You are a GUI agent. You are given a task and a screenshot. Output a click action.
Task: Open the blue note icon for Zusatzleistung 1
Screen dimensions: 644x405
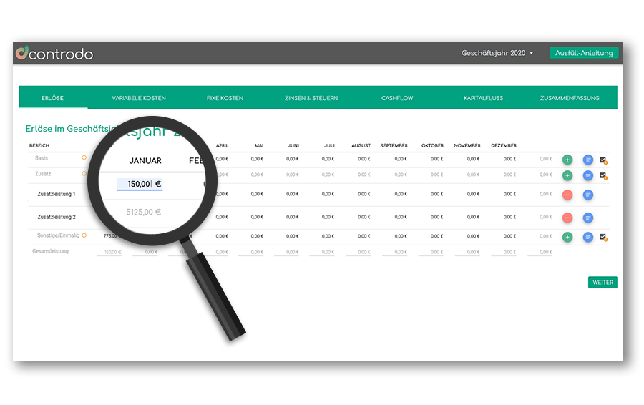(588, 195)
